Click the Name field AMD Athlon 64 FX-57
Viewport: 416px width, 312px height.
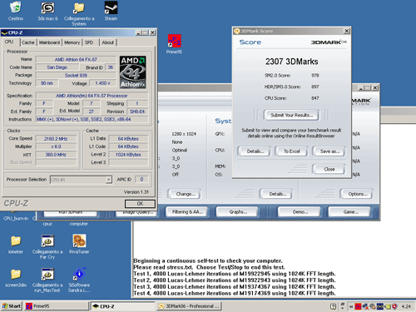click(x=76, y=60)
